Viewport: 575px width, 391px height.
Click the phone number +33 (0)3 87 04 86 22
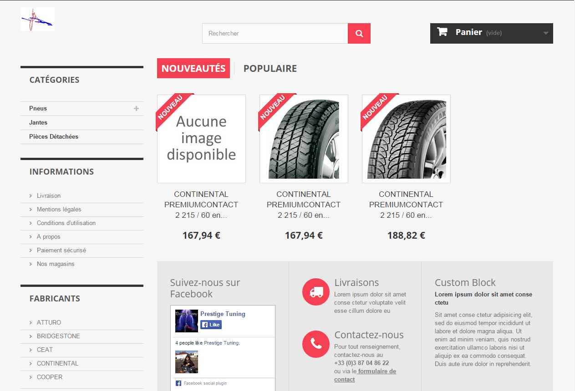coord(361,363)
